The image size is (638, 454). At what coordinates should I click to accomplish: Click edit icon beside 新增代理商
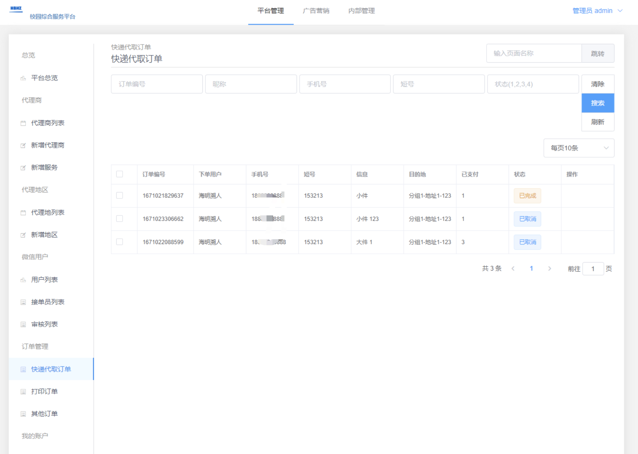pyautogui.click(x=23, y=146)
